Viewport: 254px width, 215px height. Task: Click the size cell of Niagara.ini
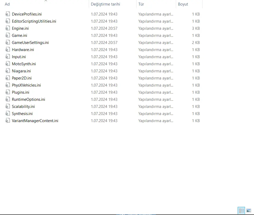(196, 71)
